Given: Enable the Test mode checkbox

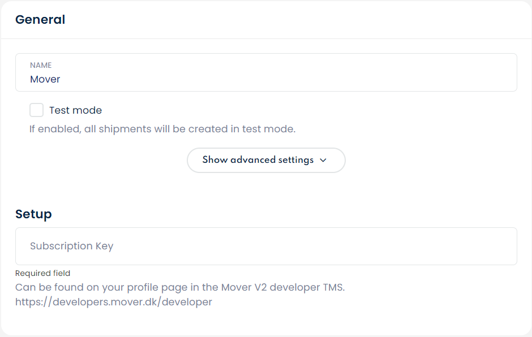Looking at the screenshot, I should point(37,110).
